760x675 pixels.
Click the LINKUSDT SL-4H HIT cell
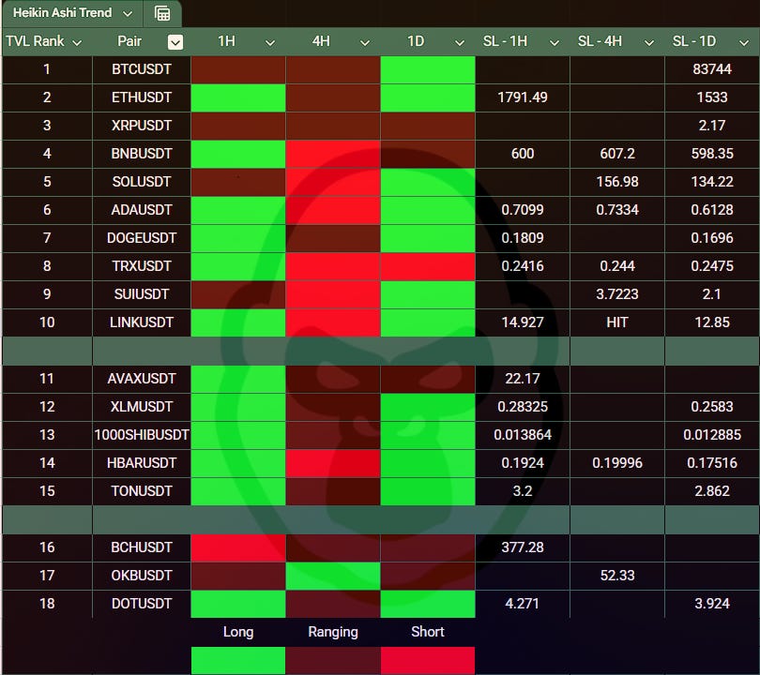click(x=617, y=322)
